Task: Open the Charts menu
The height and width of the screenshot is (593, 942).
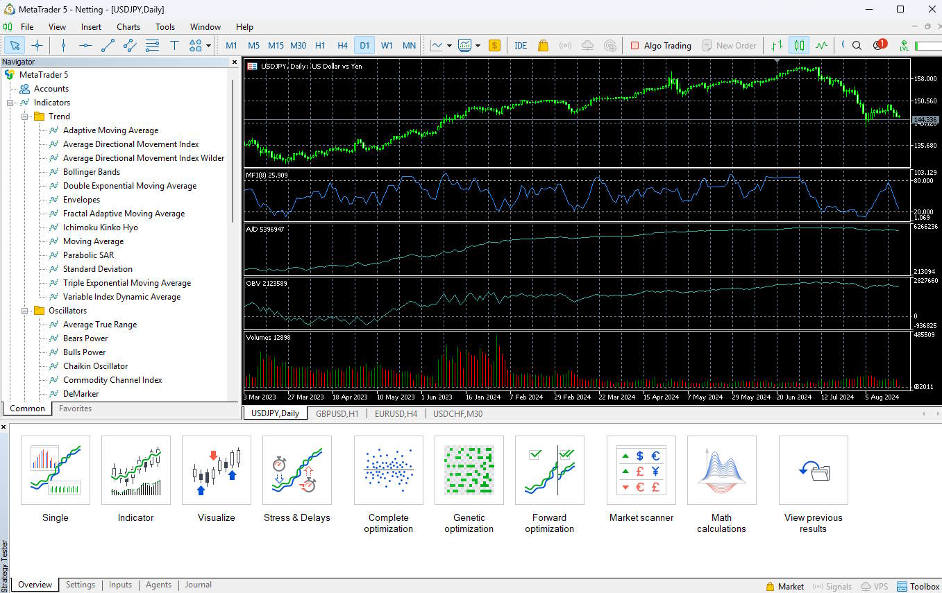Action: [128, 27]
